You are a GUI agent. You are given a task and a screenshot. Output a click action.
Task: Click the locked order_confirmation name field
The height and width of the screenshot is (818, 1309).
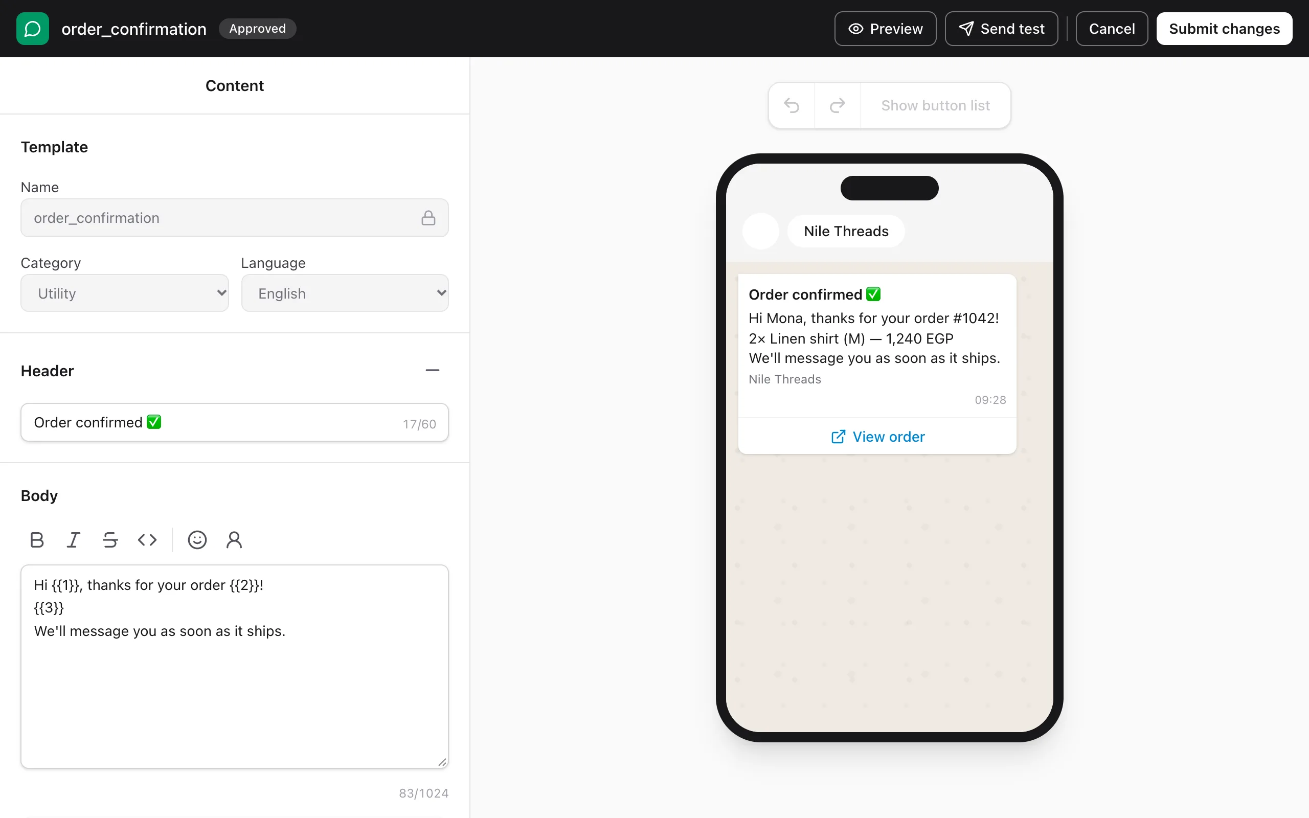coord(235,218)
